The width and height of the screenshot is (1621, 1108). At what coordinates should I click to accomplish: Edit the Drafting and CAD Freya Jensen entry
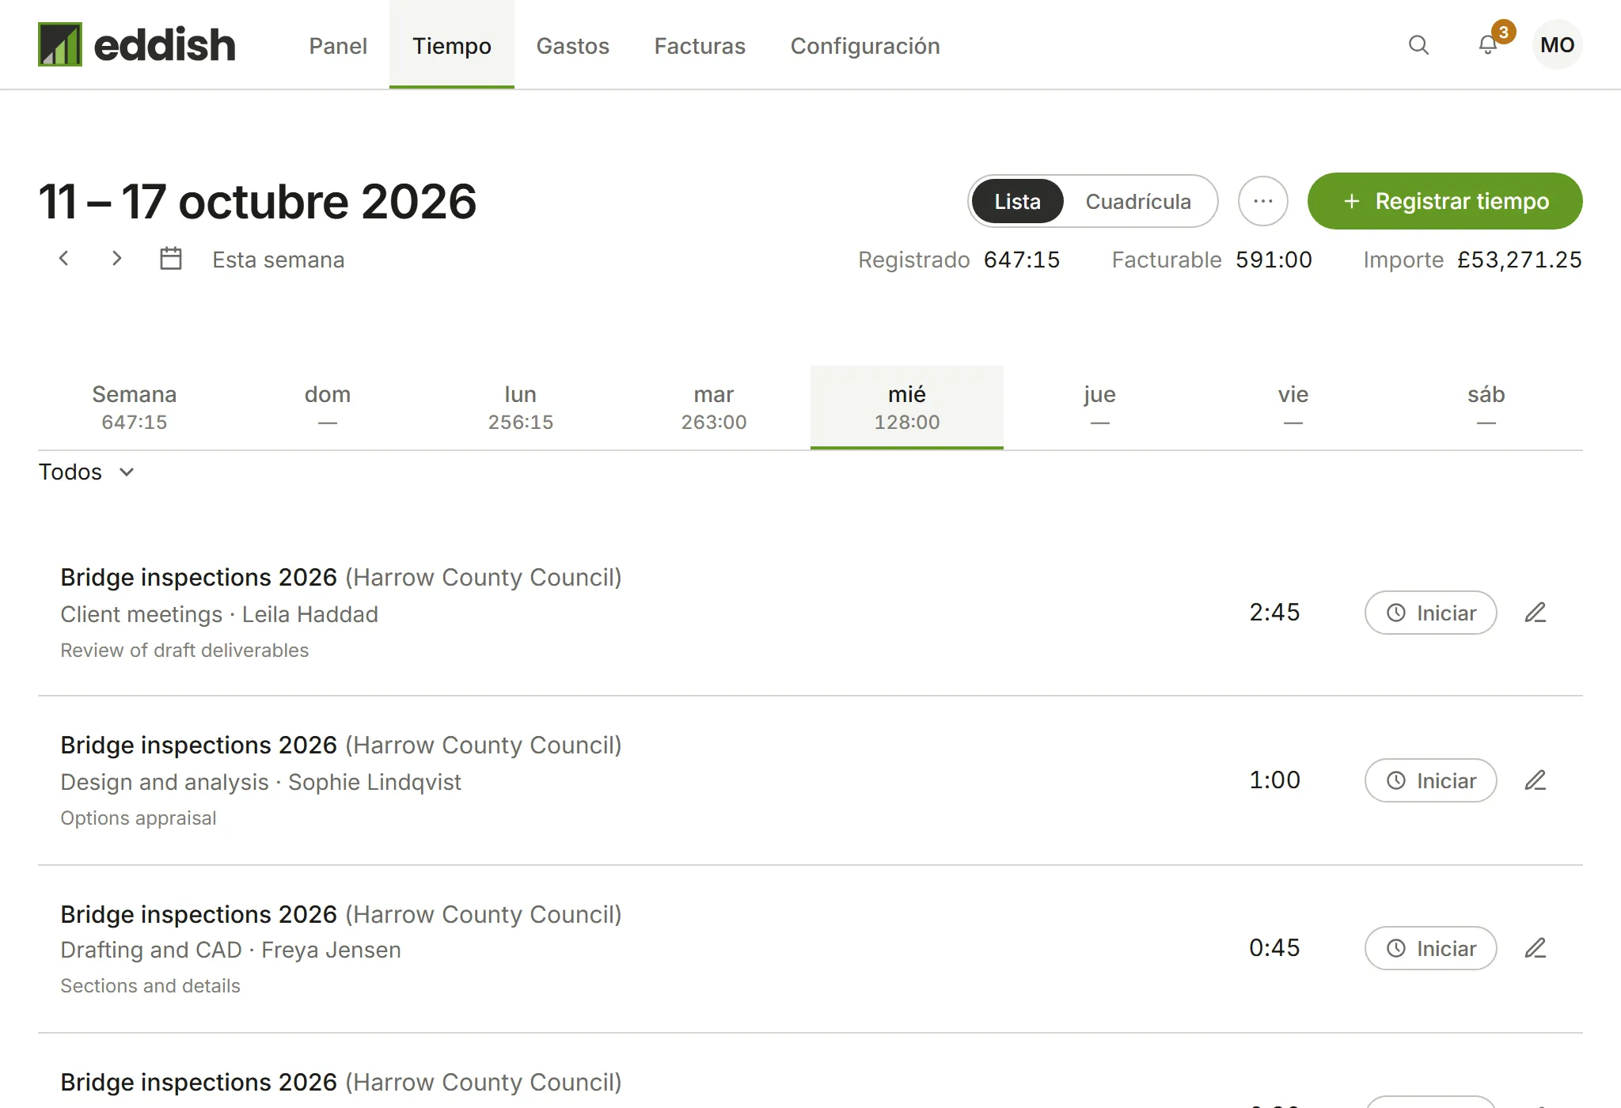pyautogui.click(x=1536, y=948)
